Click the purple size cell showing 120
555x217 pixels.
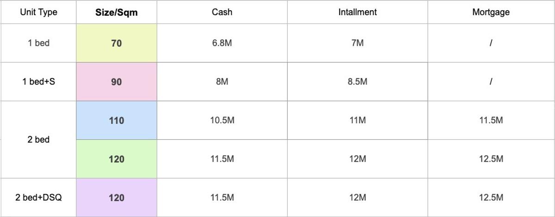(x=117, y=198)
